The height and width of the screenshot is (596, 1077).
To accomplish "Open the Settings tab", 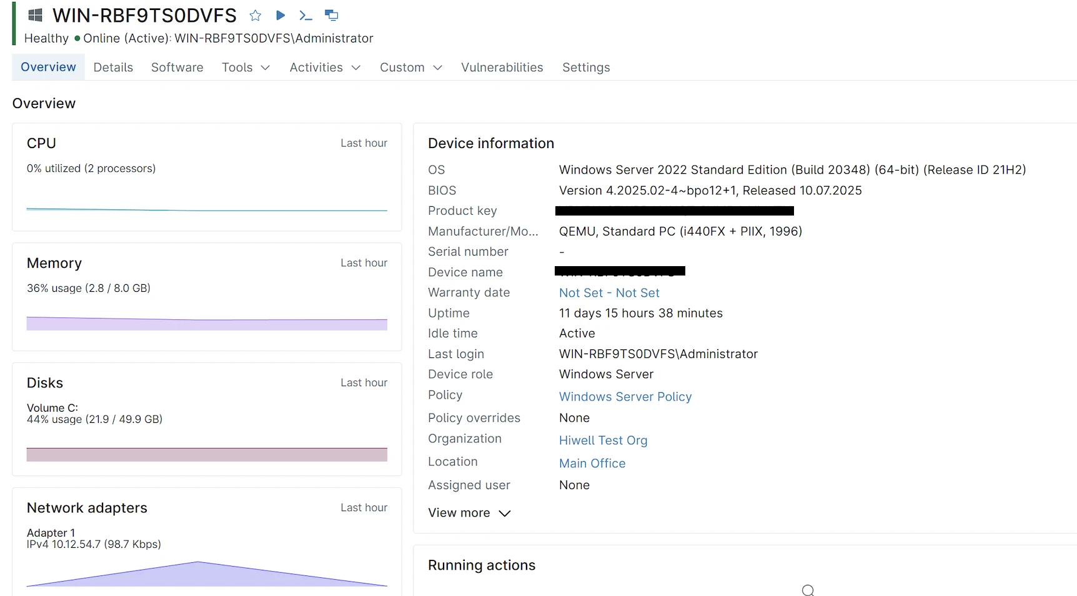I will tap(586, 67).
